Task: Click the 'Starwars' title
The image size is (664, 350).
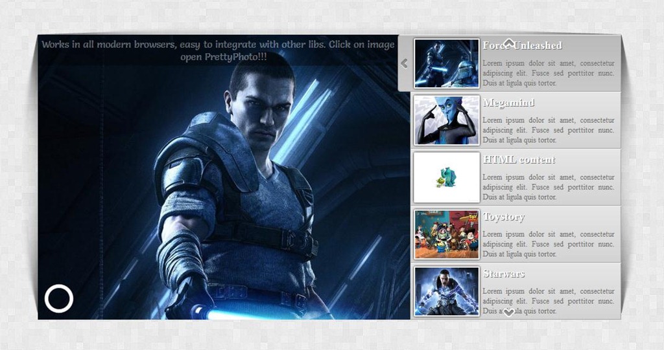Action: coord(504,274)
